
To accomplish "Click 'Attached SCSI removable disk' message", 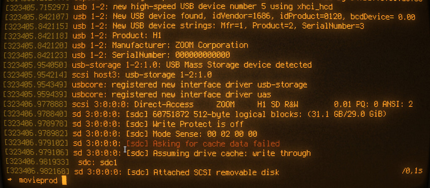I will tap(216, 172).
